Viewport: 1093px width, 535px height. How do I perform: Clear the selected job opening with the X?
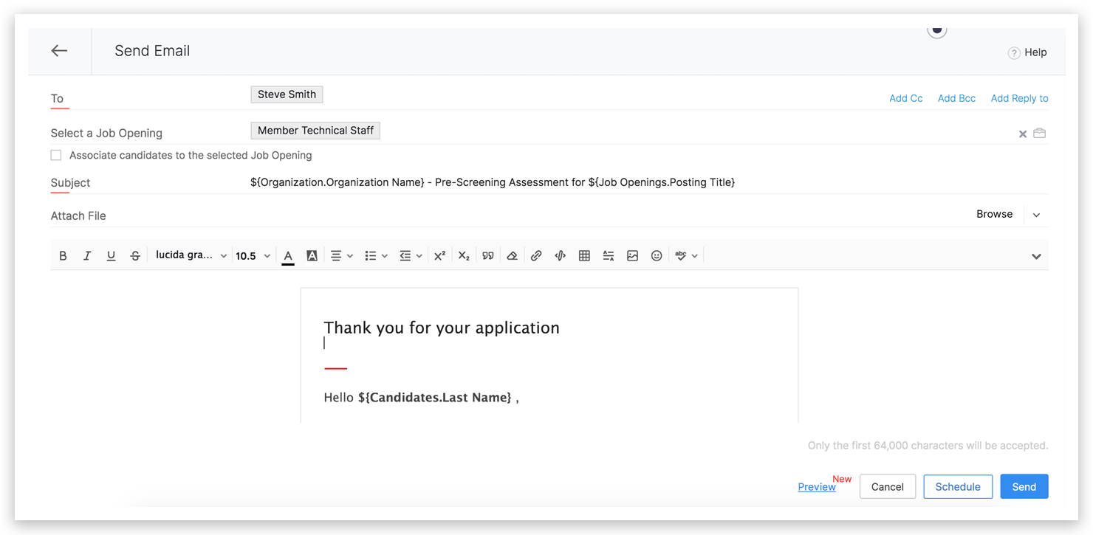1023,134
